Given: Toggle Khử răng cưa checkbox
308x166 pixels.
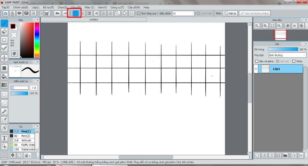Looking at the screenshot, I should (x=139, y=14).
